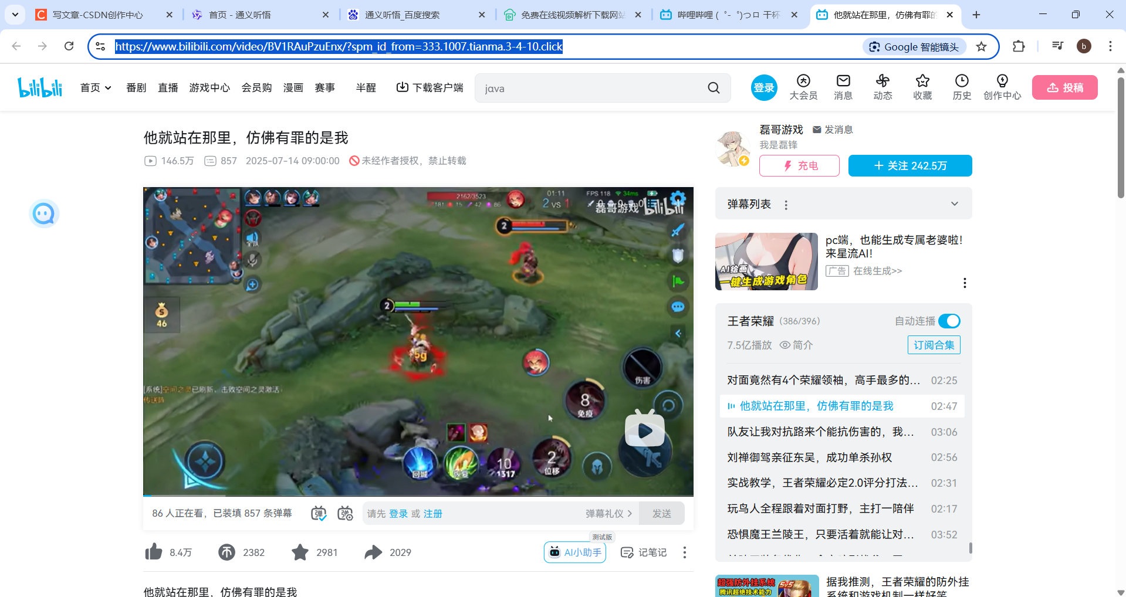
Task: Switch to 免费在线视频解析下载 tab
Action: 573,15
